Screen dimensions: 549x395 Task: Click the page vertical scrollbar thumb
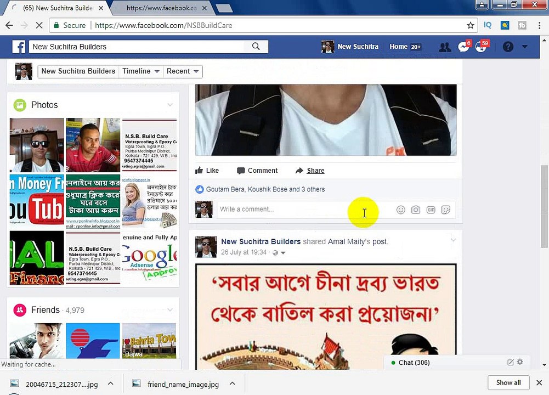(544, 206)
